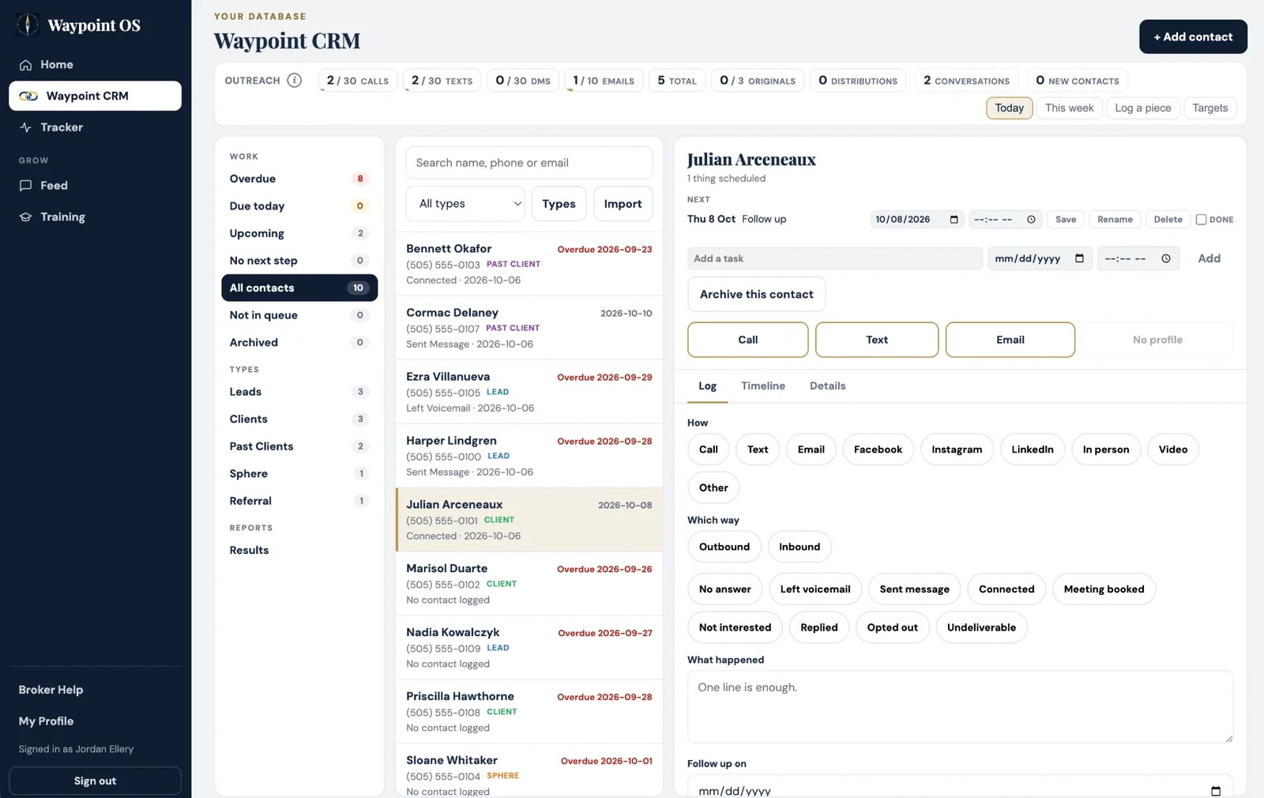Click the Home house icon in sidebar
Screen dimensions: 1264x798
point(25,65)
